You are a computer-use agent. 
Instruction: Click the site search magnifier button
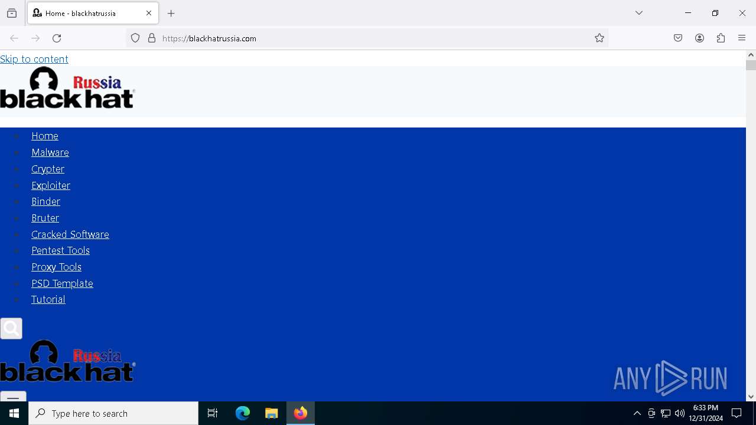pos(11,328)
